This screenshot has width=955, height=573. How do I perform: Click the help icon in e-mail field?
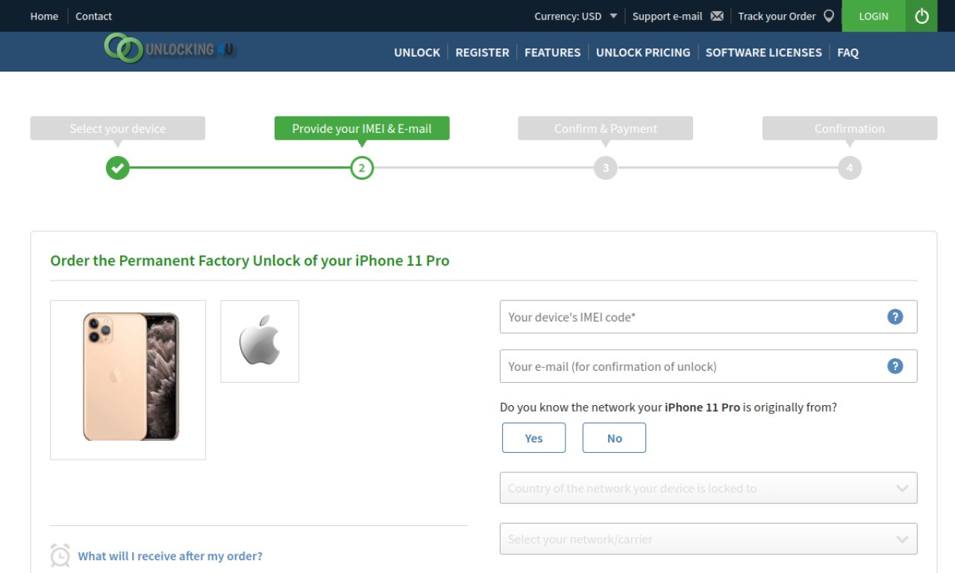[x=895, y=366]
